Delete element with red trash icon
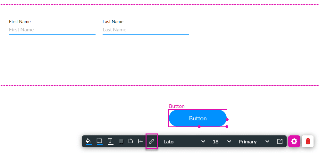Viewport: 319px width, 153px height. (x=308, y=141)
